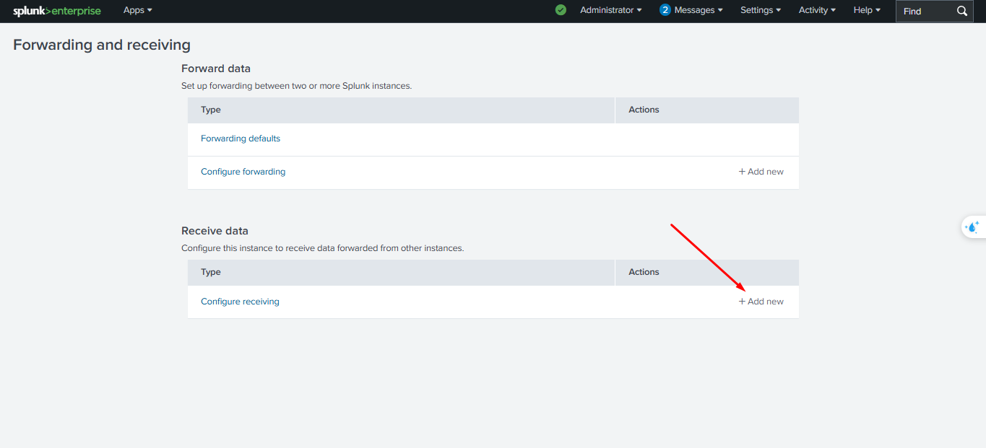Image resolution: width=986 pixels, height=448 pixels.
Task: Open the Settings menu
Action: coord(761,10)
